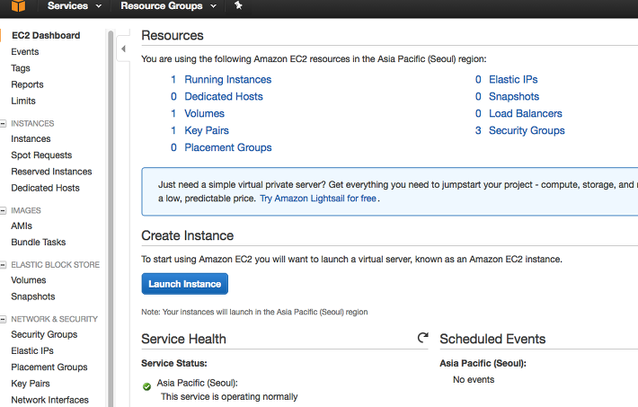Viewport: 638px width, 407px height.
Task: Collapse the ELASTIC BLOCK STORE section
Action: 3,264
